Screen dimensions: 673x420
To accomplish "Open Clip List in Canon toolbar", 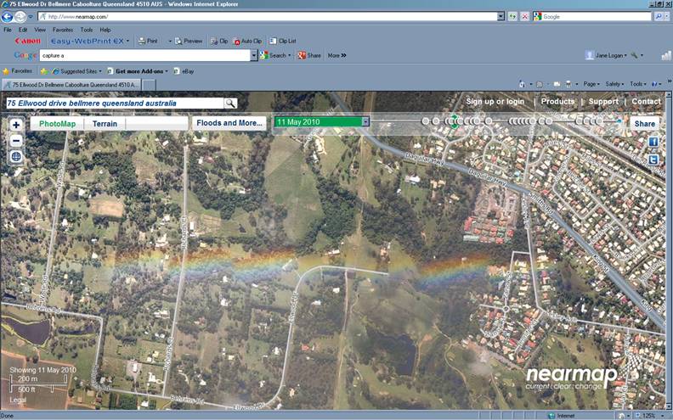I will coord(283,41).
